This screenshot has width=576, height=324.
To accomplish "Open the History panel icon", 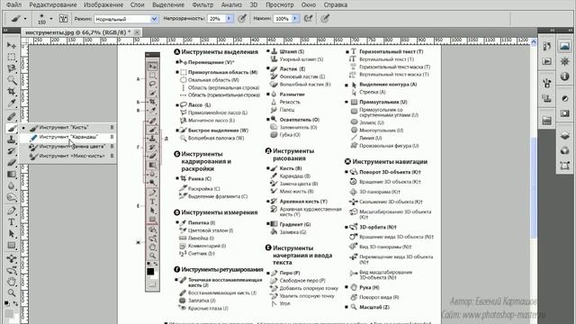I will [x=546, y=46].
